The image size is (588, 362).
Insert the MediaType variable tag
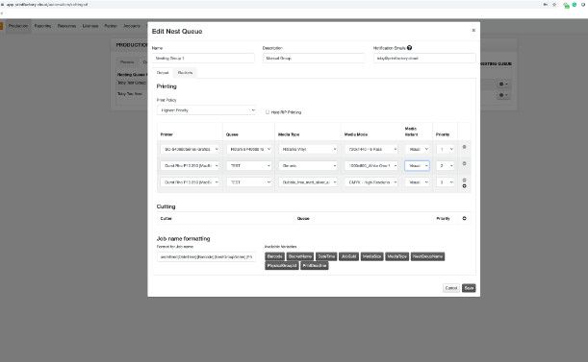coord(397,256)
